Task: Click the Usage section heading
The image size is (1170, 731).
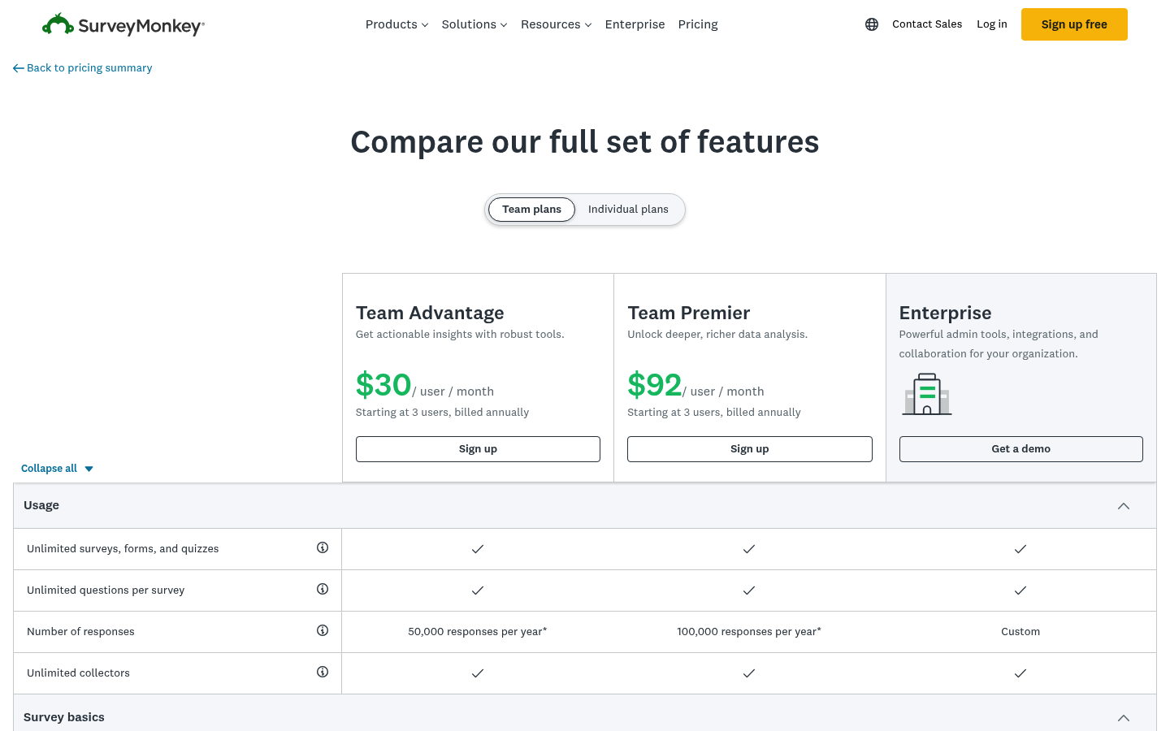Action: point(41,505)
